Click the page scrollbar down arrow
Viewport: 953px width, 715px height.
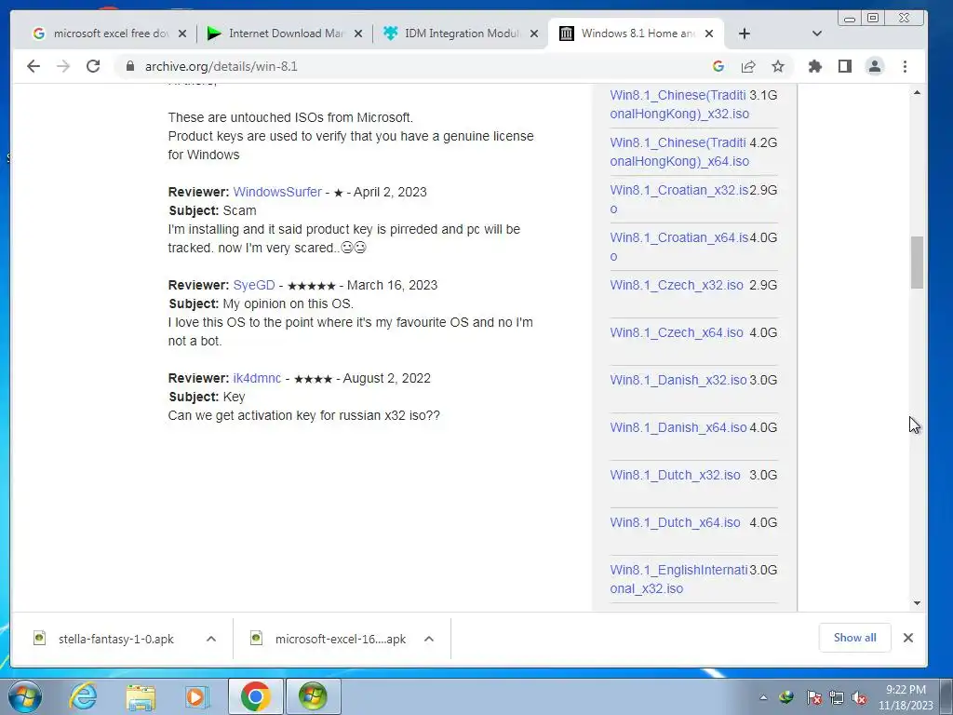(x=917, y=603)
